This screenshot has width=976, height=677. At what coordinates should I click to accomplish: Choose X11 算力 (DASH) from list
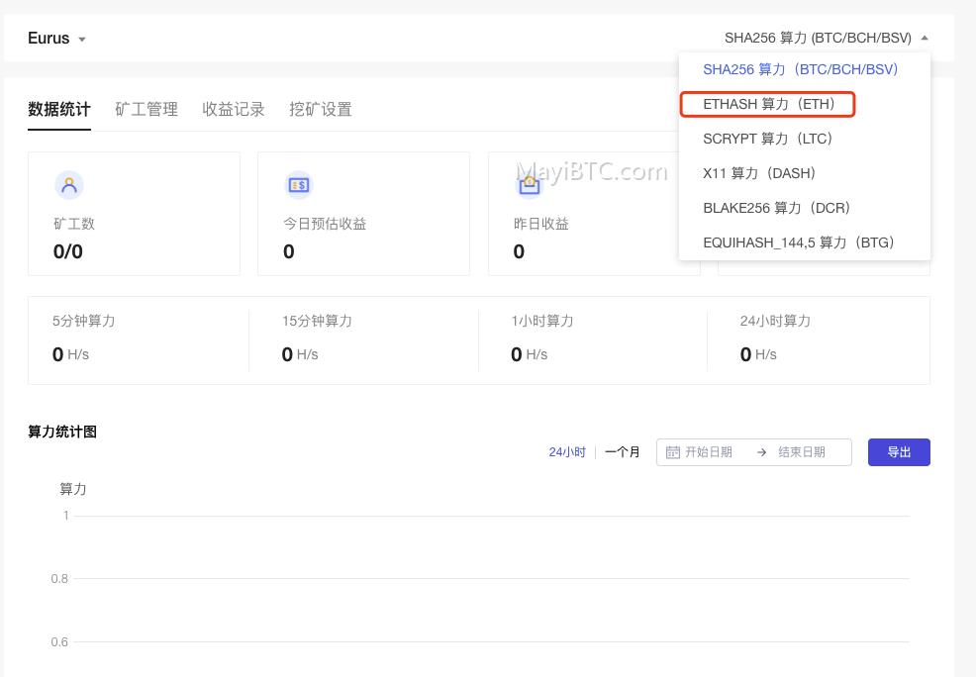pyautogui.click(x=759, y=173)
